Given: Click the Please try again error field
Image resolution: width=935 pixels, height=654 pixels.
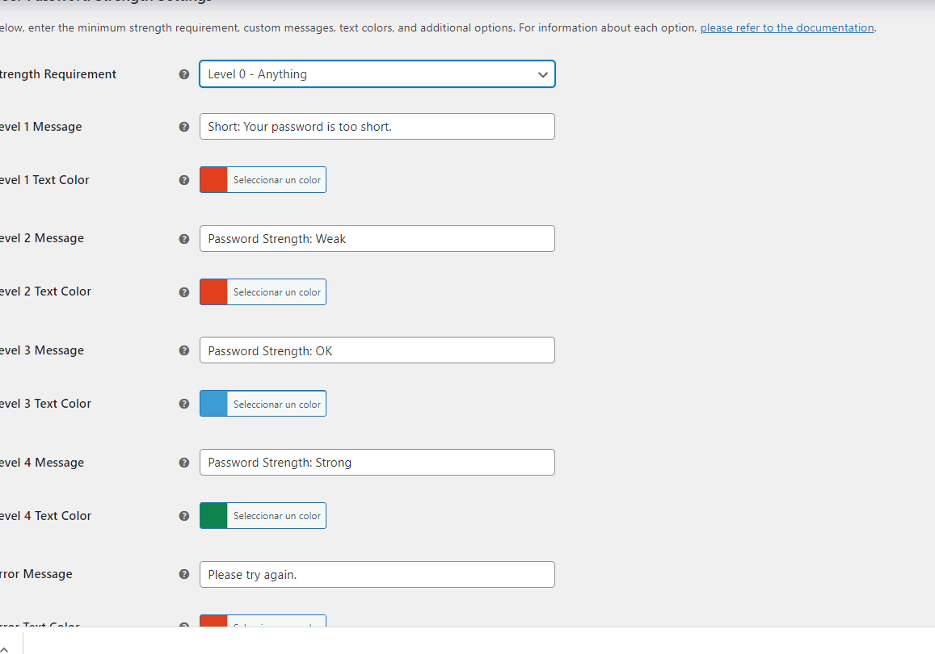Looking at the screenshot, I should point(377,574).
